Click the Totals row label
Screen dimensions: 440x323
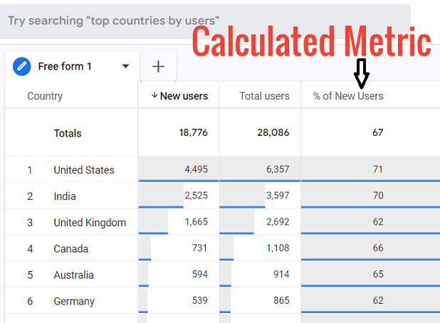pyautogui.click(x=68, y=133)
